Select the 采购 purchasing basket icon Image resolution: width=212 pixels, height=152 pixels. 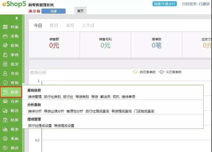[5, 36]
